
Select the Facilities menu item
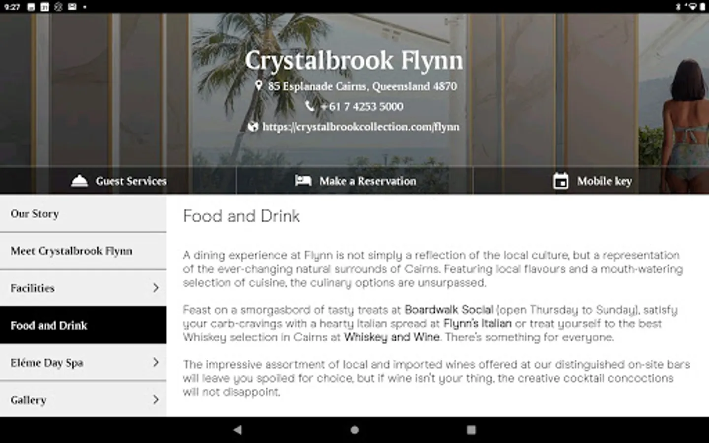(x=83, y=288)
